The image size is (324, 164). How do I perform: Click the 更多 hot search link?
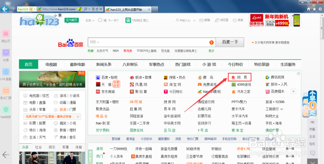pyautogui.click(x=211, y=51)
